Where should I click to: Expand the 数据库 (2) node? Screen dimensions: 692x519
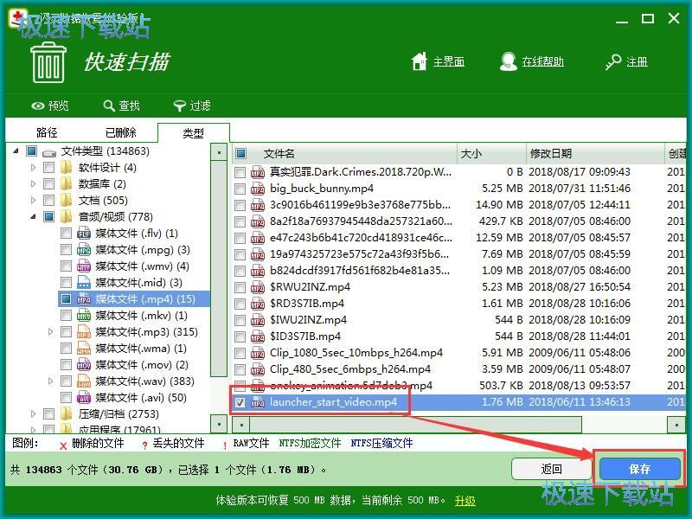pos(33,184)
